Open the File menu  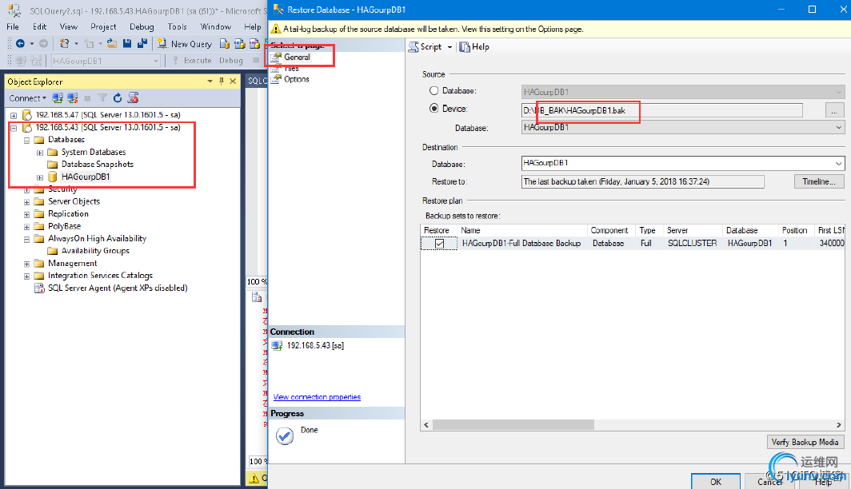[13, 26]
